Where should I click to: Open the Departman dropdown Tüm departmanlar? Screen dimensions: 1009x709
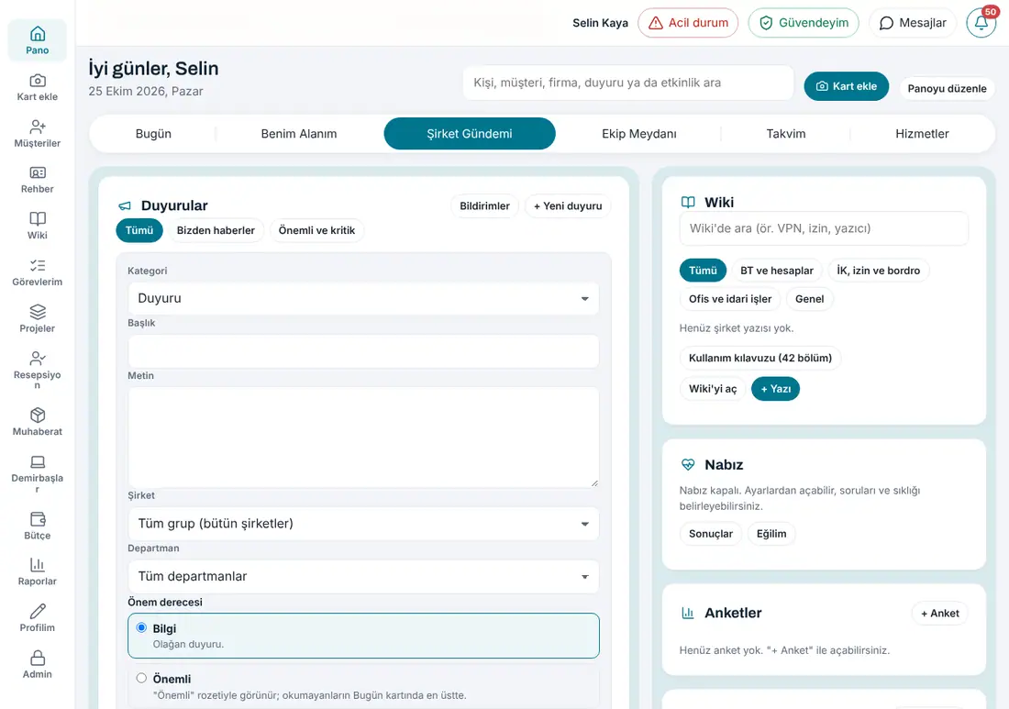point(363,577)
